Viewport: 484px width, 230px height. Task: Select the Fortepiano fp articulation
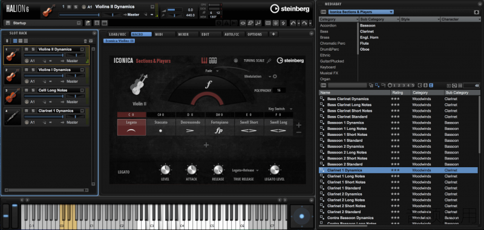[x=219, y=127]
